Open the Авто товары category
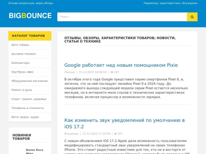206x154 pixels. pos(20,45)
